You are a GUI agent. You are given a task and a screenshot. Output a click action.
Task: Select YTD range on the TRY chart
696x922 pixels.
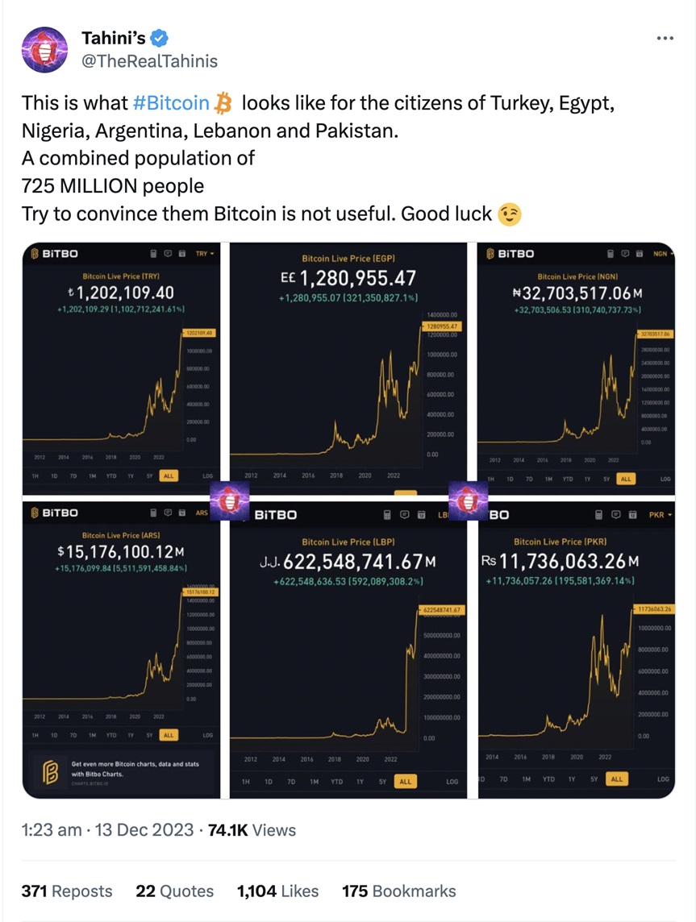pyautogui.click(x=111, y=476)
